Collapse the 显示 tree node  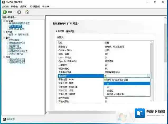click(4, 38)
